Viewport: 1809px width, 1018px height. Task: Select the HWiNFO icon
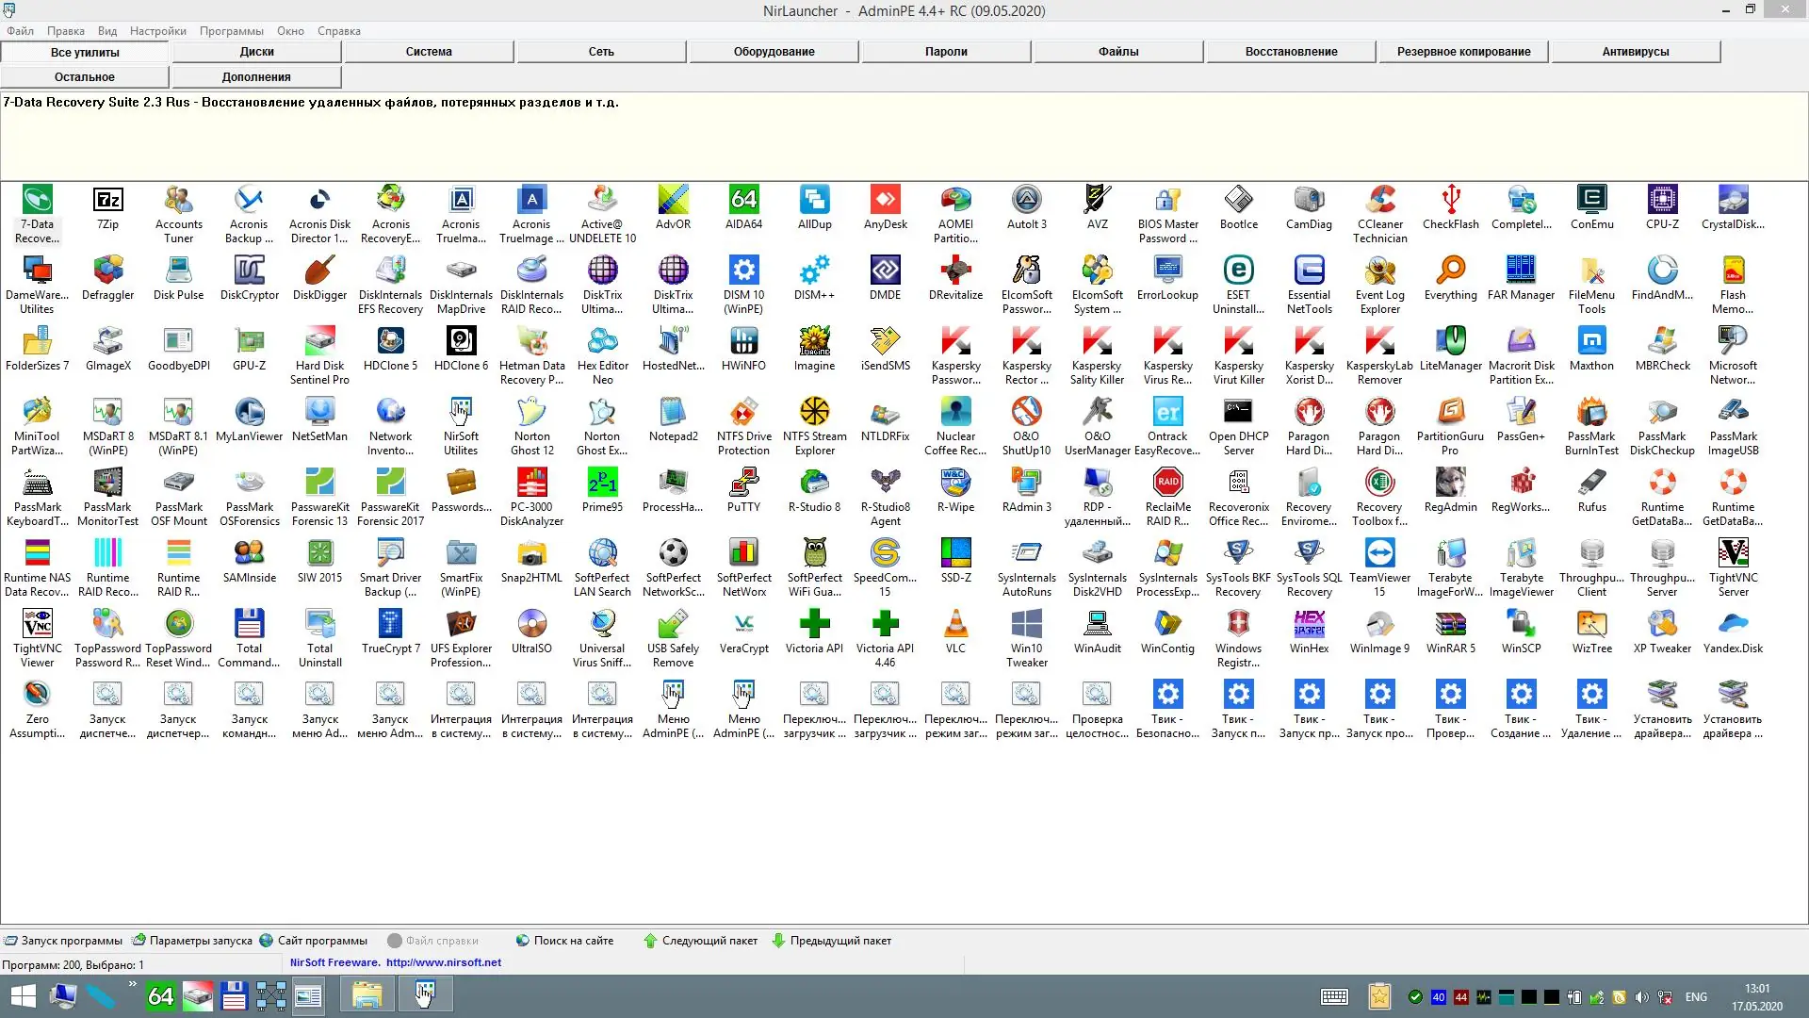pyautogui.click(x=743, y=341)
